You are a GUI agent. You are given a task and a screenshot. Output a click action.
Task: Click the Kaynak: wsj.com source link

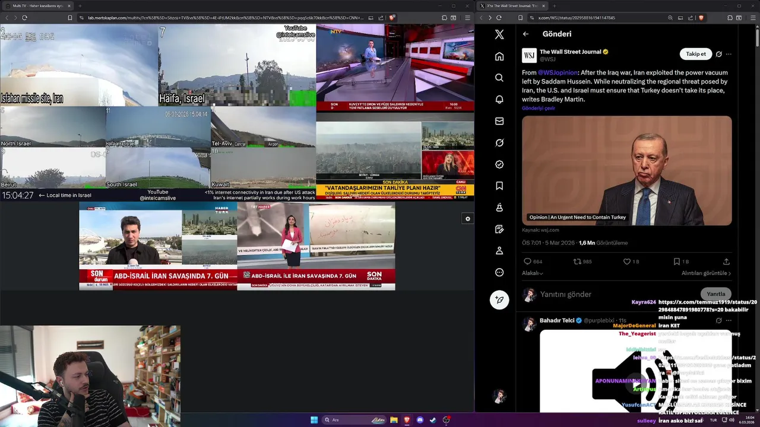pyautogui.click(x=540, y=230)
